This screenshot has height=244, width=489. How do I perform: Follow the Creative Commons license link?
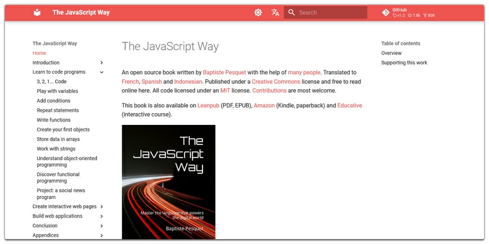coord(276,81)
